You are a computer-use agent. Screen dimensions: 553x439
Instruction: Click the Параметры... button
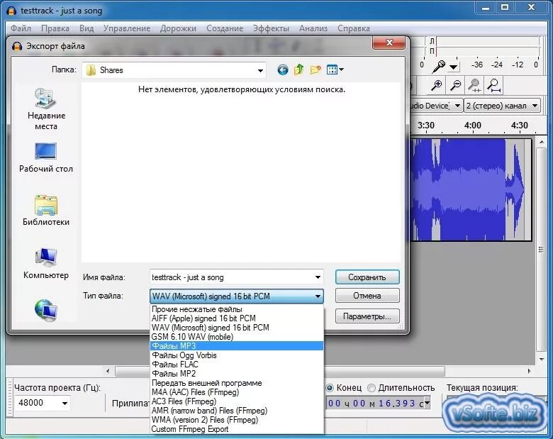pyautogui.click(x=367, y=316)
